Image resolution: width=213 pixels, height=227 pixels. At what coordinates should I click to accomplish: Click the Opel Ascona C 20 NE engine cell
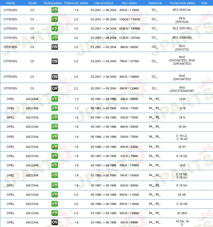coord(182,204)
